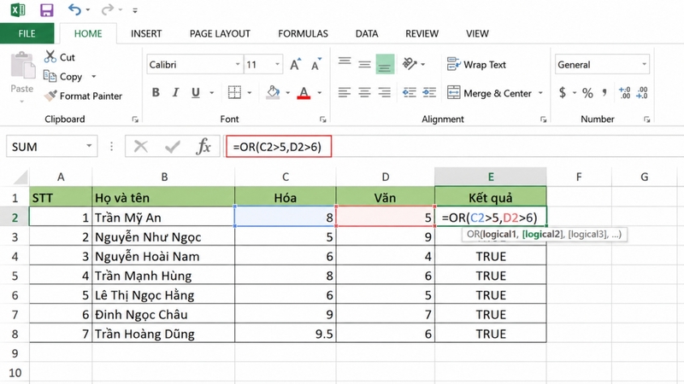Increase font size with large A
This screenshot has width=684, height=384.
click(295, 65)
